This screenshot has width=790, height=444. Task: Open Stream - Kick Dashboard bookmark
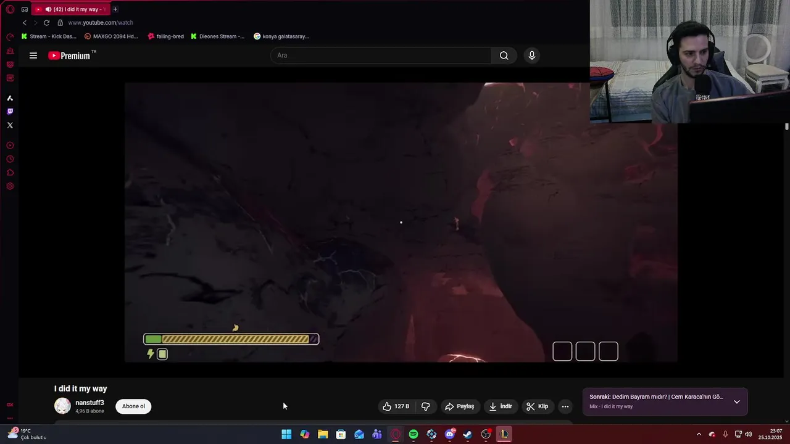(x=49, y=36)
